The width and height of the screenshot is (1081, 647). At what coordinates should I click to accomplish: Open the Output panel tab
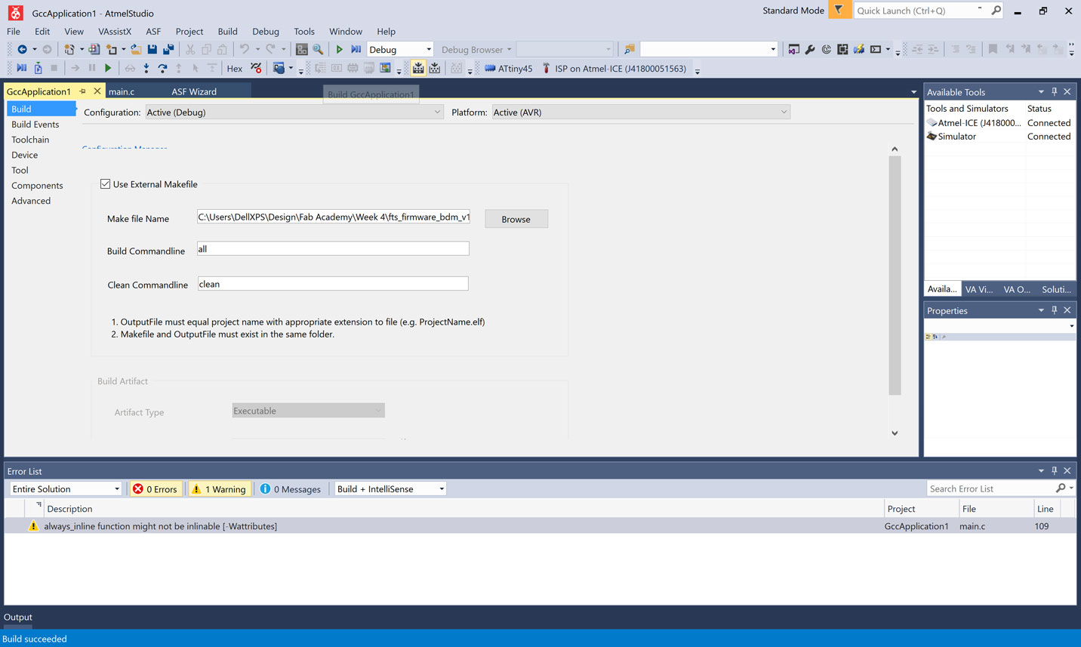18,617
